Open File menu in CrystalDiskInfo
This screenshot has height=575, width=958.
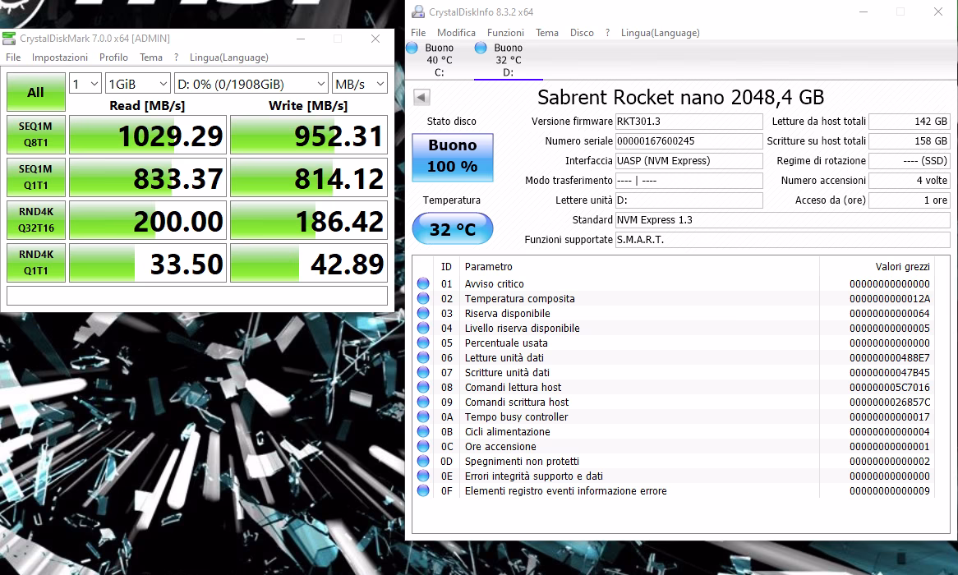coord(418,33)
